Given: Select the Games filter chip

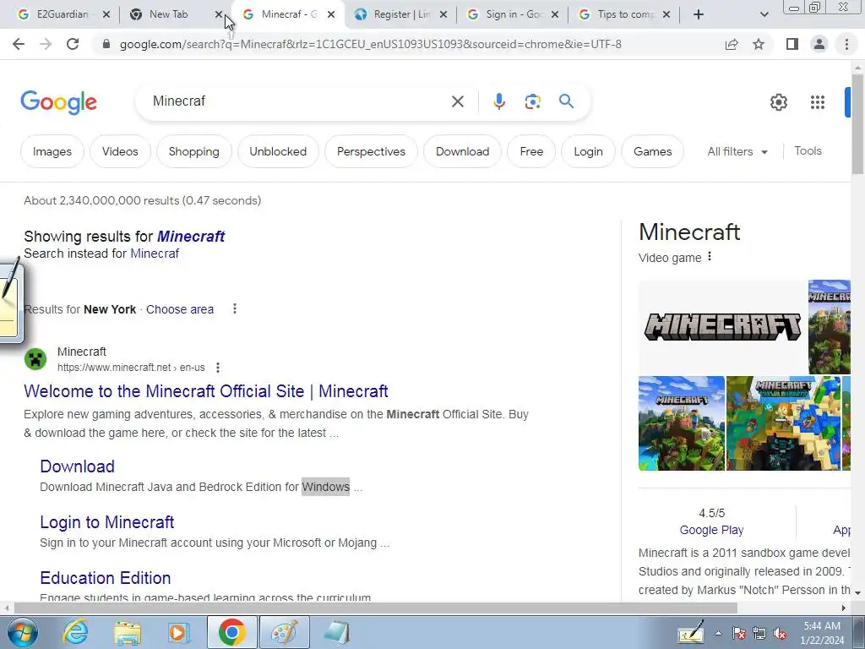Looking at the screenshot, I should tap(653, 151).
